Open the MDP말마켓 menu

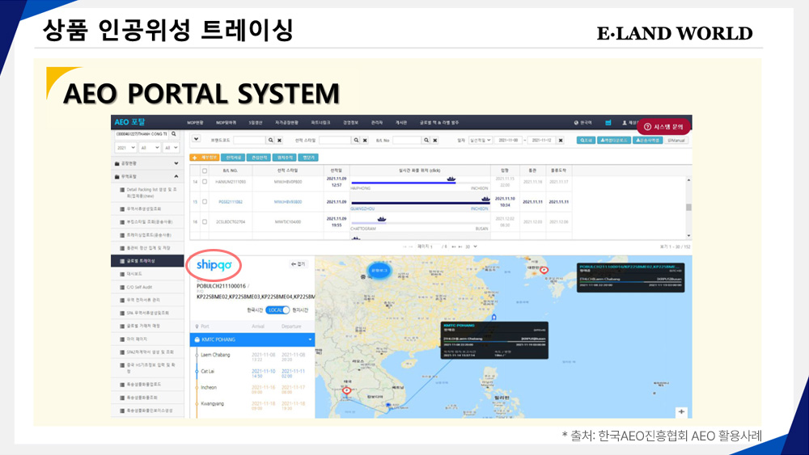click(226, 123)
